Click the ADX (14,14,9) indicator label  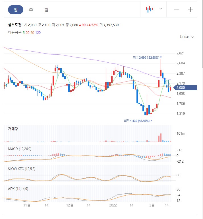18,189
